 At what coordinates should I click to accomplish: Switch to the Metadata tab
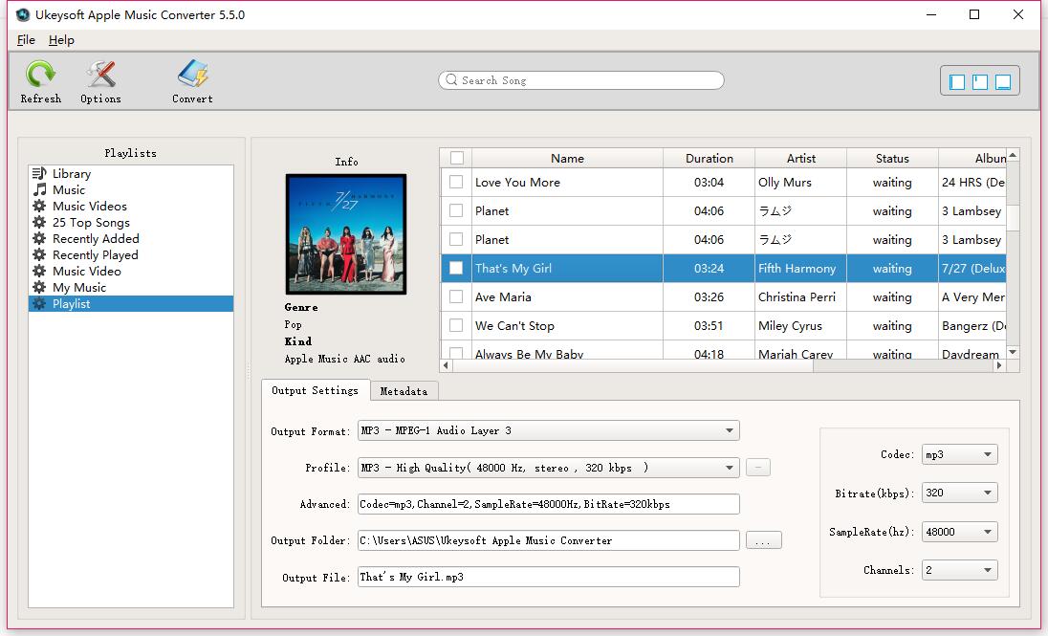coord(404,390)
